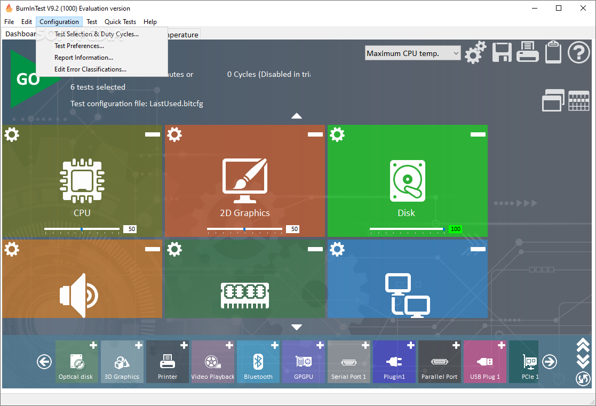The height and width of the screenshot is (406, 596).
Task: Open Report Information menu item
Action: tap(84, 58)
